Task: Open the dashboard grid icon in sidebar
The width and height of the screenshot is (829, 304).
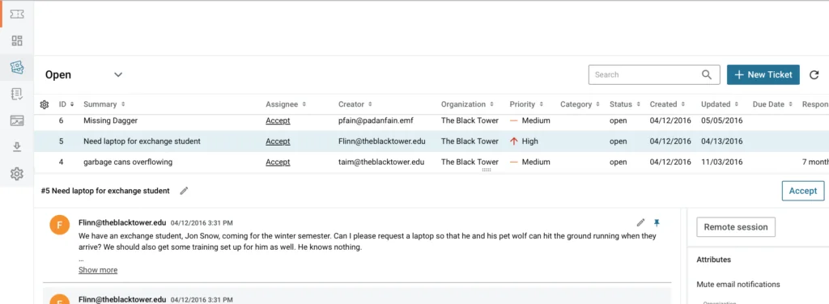Action: click(x=17, y=40)
